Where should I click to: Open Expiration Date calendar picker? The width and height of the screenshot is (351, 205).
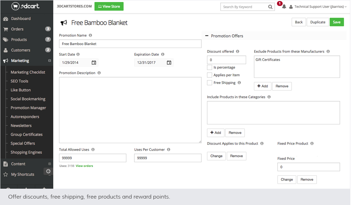[x=169, y=63]
